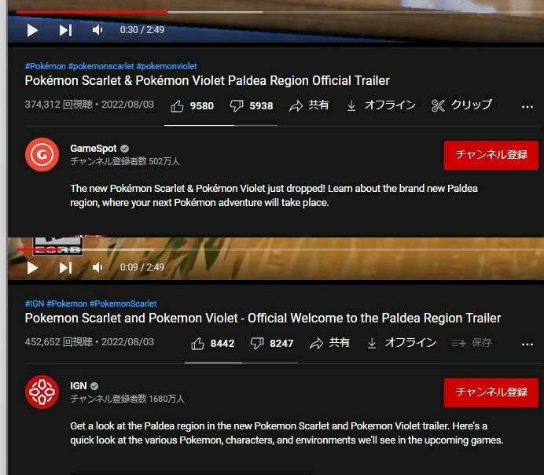
Task: Like the GameSpot video with 9580 likes
Action: pyautogui.click(x=192, y=106)
